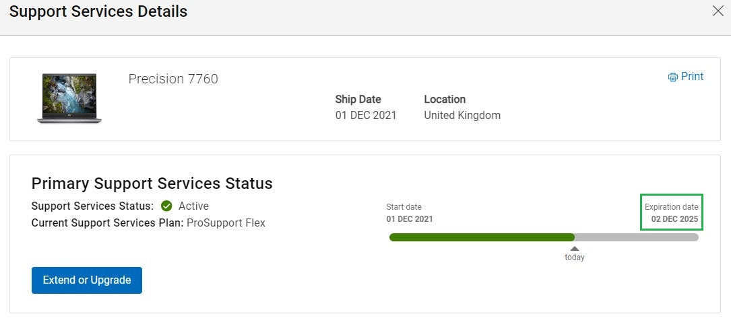Click the printer icon beside Print
This screenshot has height=320, width=731.
672,77
